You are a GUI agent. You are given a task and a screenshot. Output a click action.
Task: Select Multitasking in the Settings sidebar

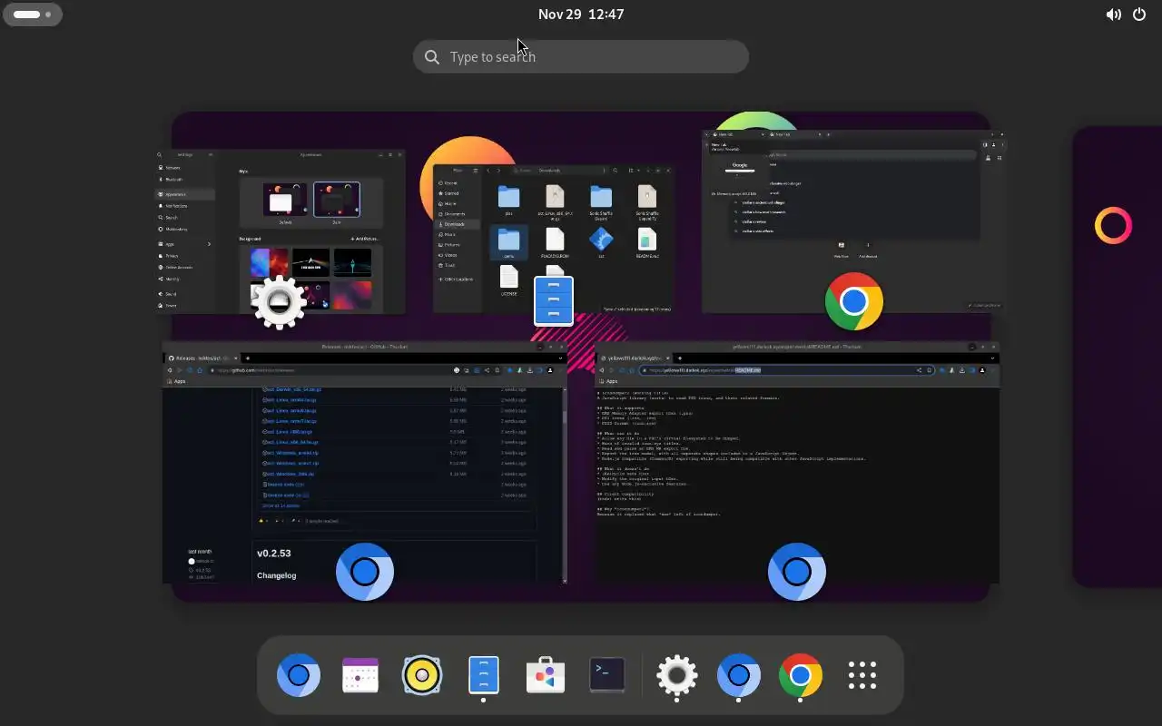[186, 229]
